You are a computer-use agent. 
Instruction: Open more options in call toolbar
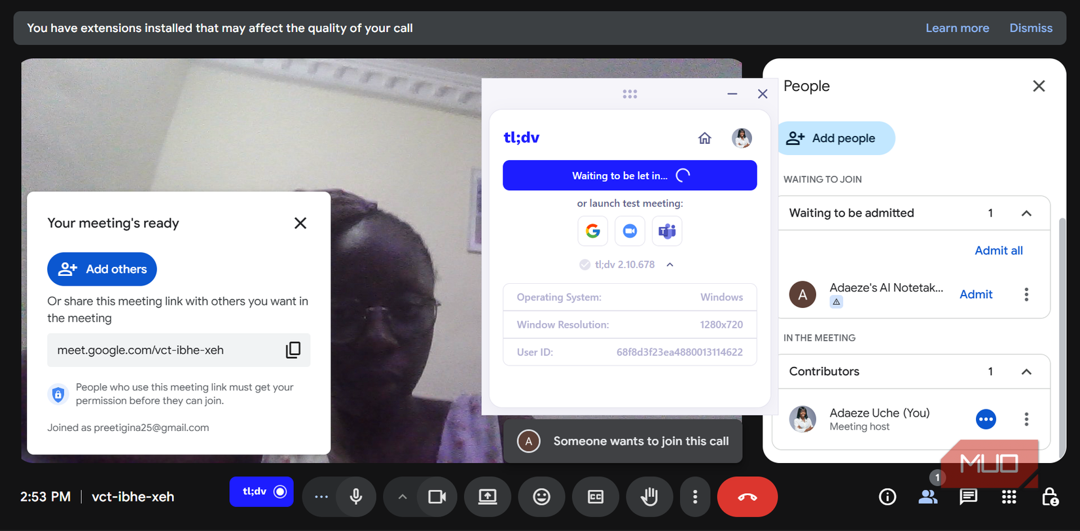tap(695, 497)
